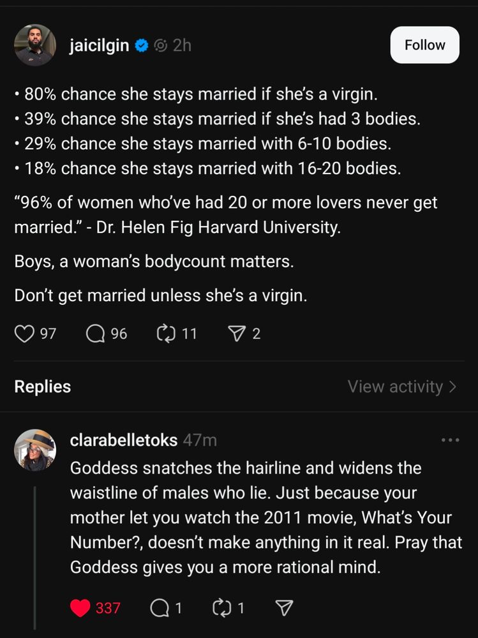Like jaicilgin's post

pyautogui.click(x=24, y=333)
